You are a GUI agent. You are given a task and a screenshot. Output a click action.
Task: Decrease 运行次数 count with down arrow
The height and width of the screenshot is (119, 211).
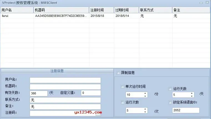[x=145, y=112]
